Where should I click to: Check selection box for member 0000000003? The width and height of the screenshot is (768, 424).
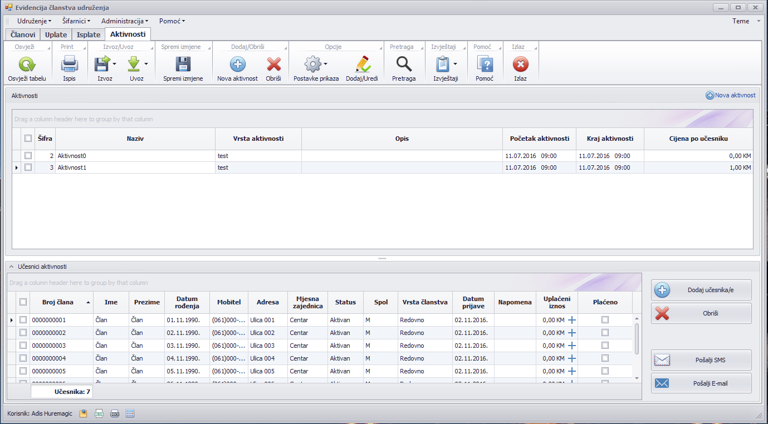point(23,346)
